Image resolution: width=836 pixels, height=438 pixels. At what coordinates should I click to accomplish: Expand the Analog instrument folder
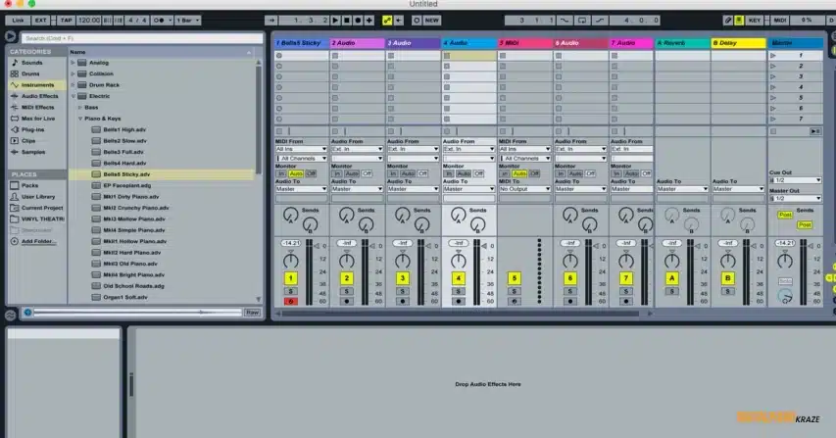[74, 62]
